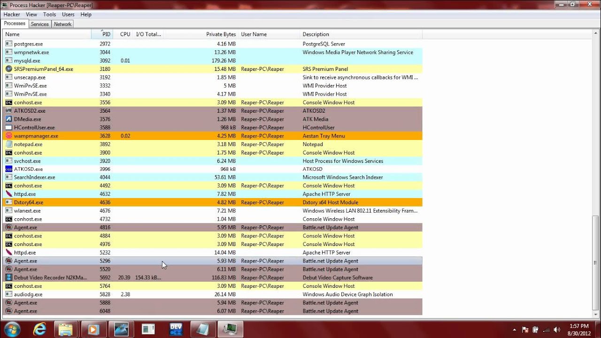
Task: Select the Processes tab
Action: tap(15, 23)
